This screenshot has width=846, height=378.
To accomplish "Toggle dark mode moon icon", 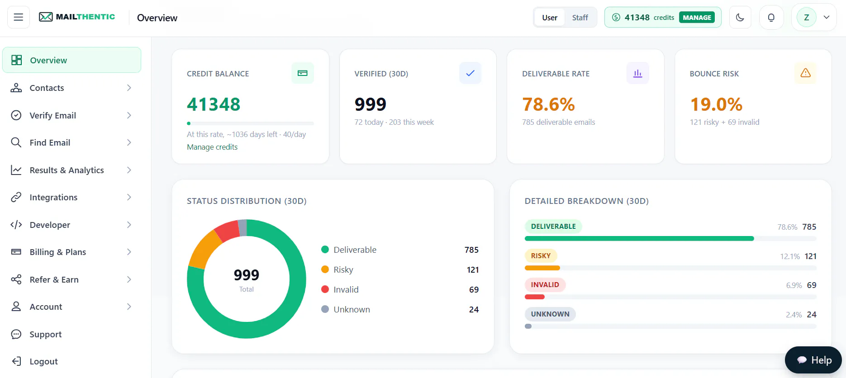I will [x=740, y=18].
